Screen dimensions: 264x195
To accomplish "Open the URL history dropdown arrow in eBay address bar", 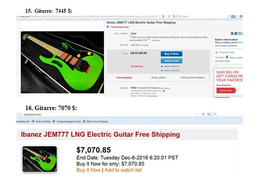I will (159, 16).
